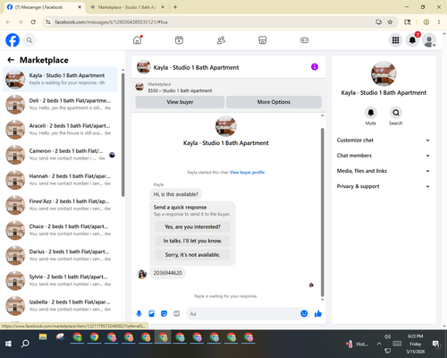Click the message text field Aa
Viewport: 447px width, 358px height.
243,313
